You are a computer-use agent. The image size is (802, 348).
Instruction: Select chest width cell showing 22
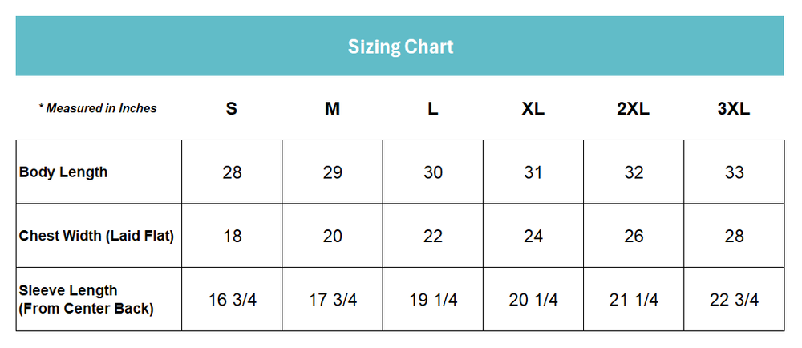(x=433, y=236)
